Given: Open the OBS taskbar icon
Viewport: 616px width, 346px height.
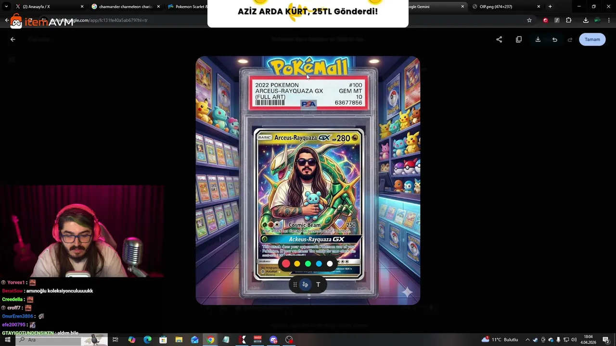Looking at the screenshot, I should coord(289,340).
